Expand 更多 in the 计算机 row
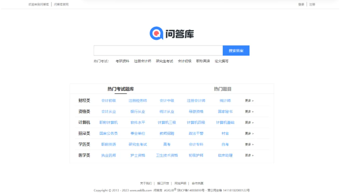352x196 pixels. coord(249,123)
